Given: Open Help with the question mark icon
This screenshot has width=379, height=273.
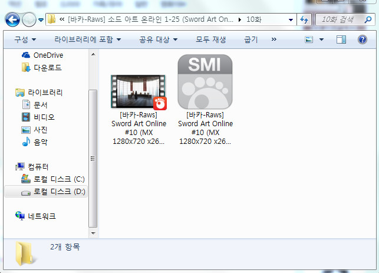Looking at the screenshot, I should click(362, 40).
